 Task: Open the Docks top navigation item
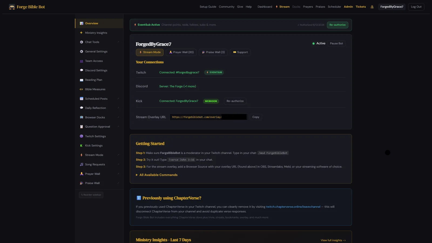[296, 7]
